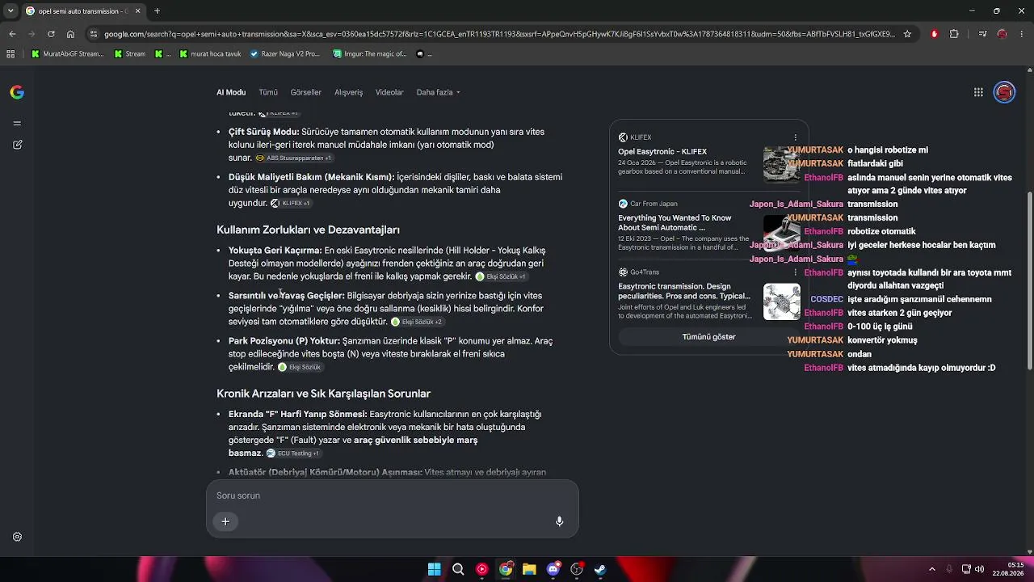This screenshot has height=582, width=1034.
Task: Open options for the Go4Trans source card
Action: click(x=796, y=272)
